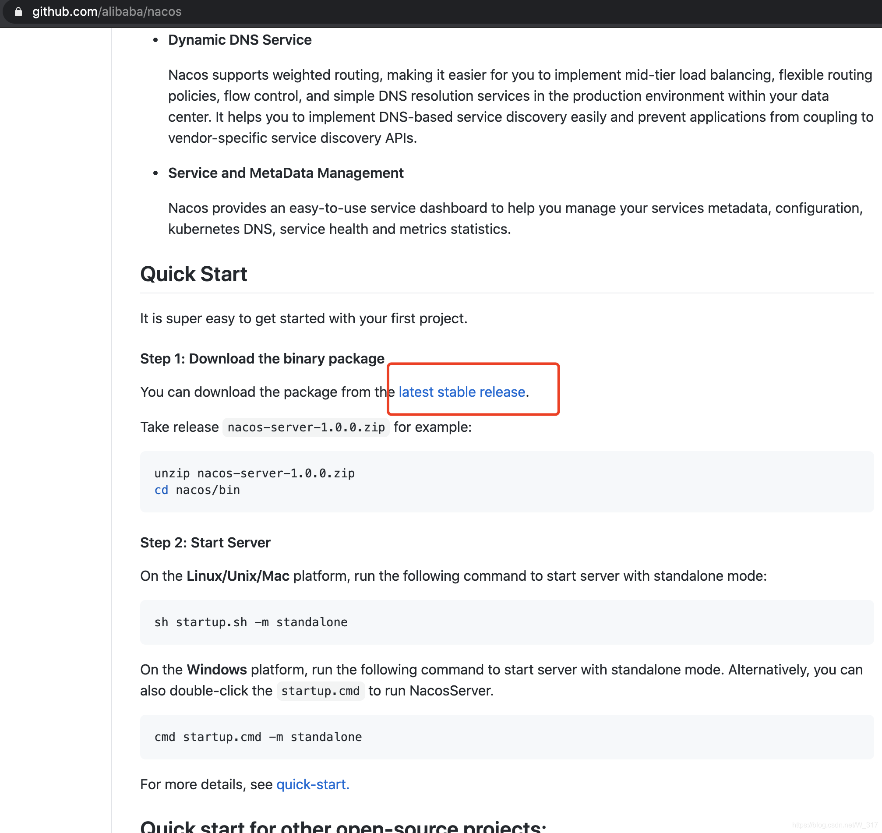
Task: Click Service and MetaData Management heading
Action: pyautogui.click(x=286, y=173)
